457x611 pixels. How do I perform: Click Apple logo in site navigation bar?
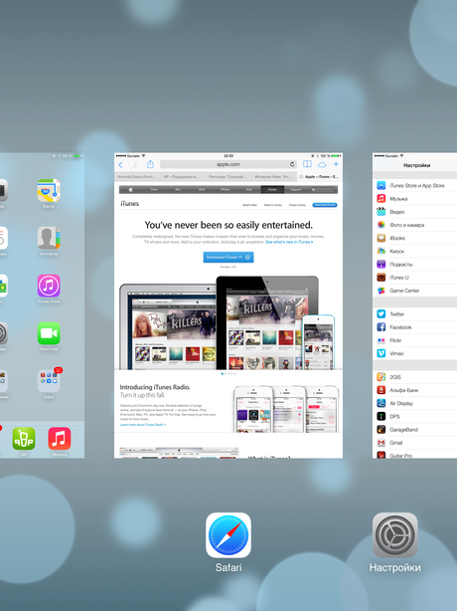tap(131, 190)
